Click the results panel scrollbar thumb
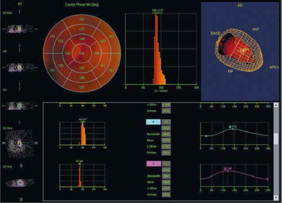The image size is (282, 203). tap(276, 139)
